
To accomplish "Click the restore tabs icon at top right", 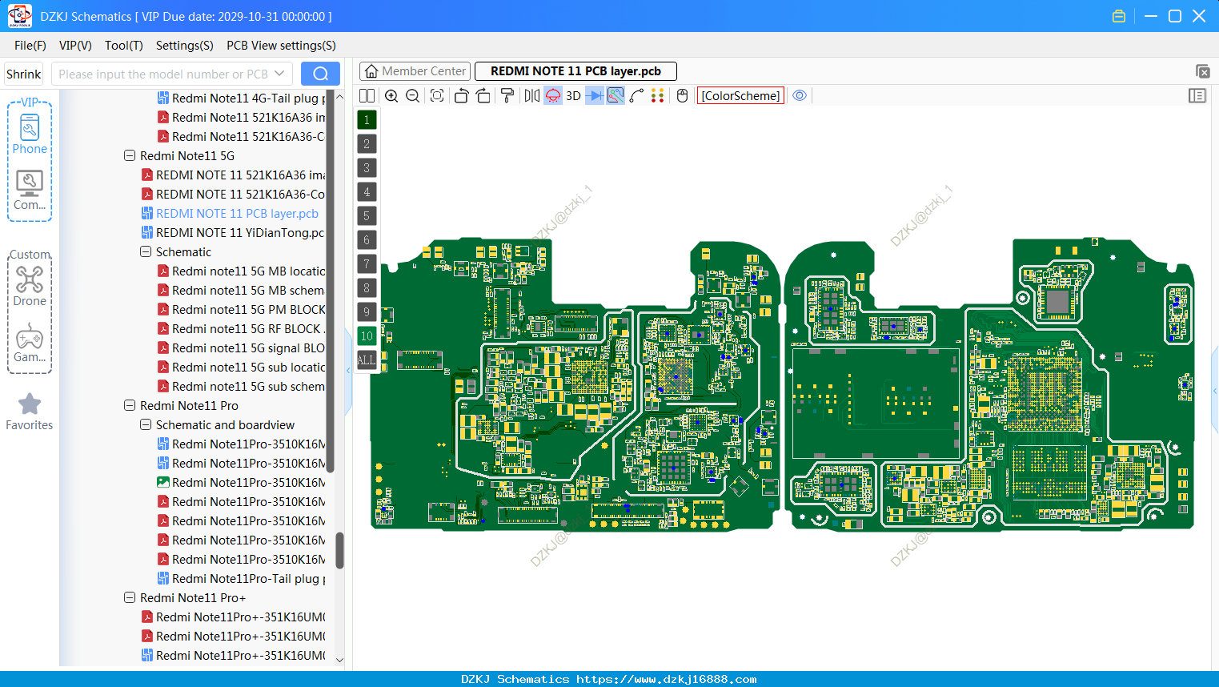I will click(1202, 71).
